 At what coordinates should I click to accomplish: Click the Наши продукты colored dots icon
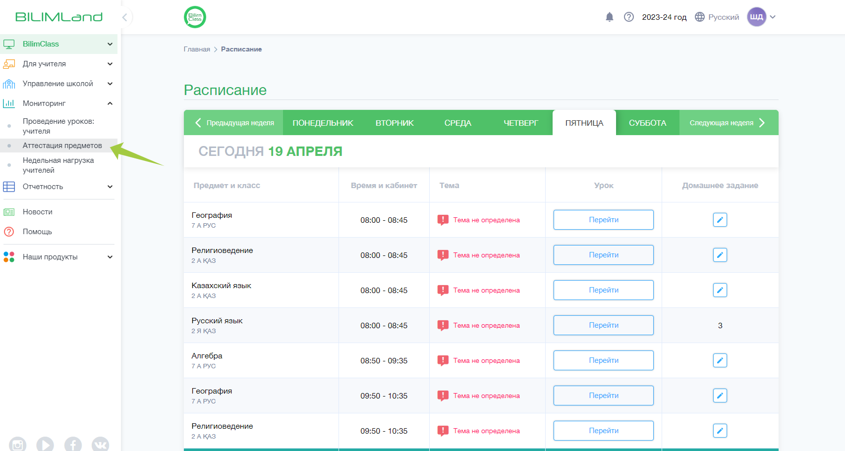(x=9, y=257)
